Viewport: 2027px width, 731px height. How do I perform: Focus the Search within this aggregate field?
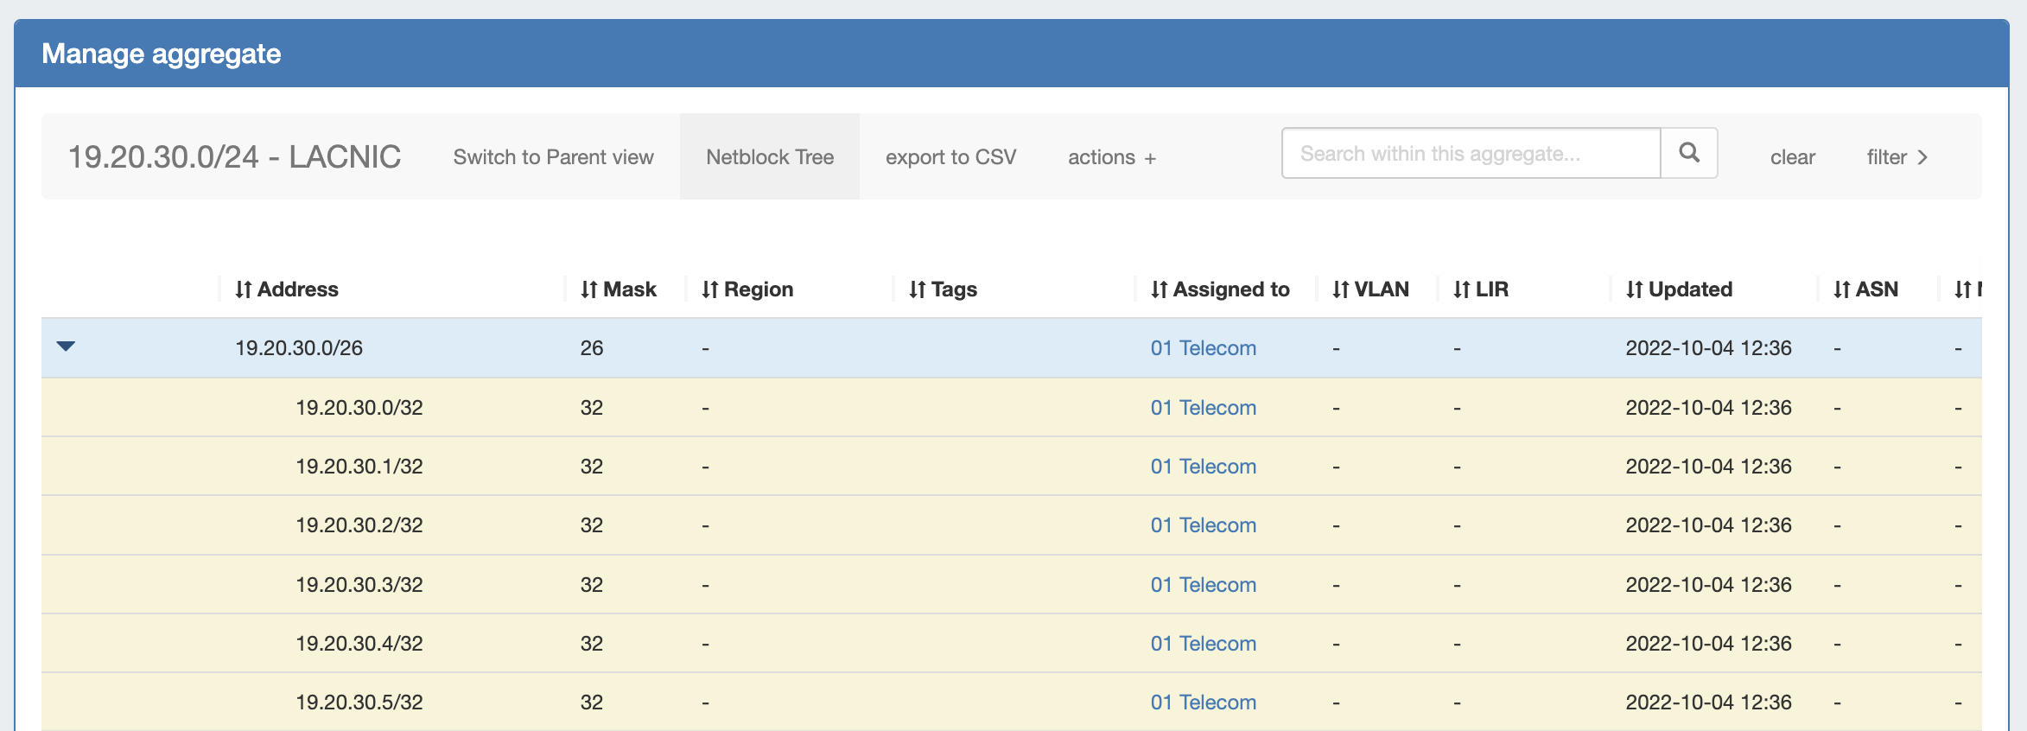pos(1471,154)
